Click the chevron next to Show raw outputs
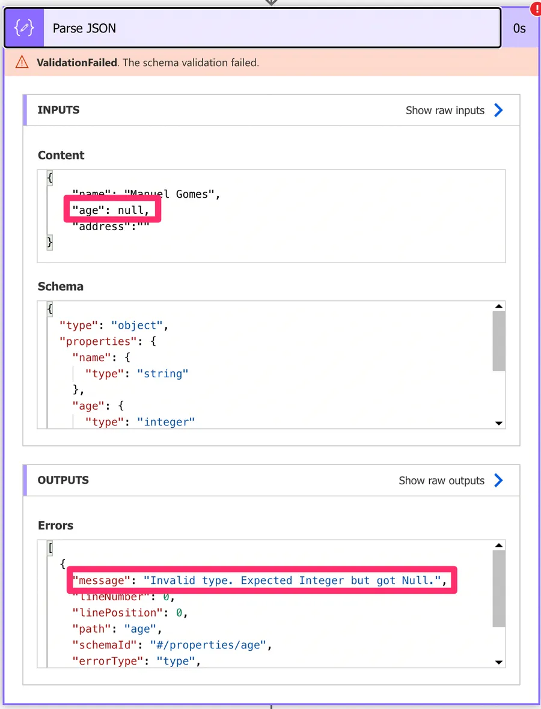This screenshot has height=709, width=541. click(x=498, y=480)
